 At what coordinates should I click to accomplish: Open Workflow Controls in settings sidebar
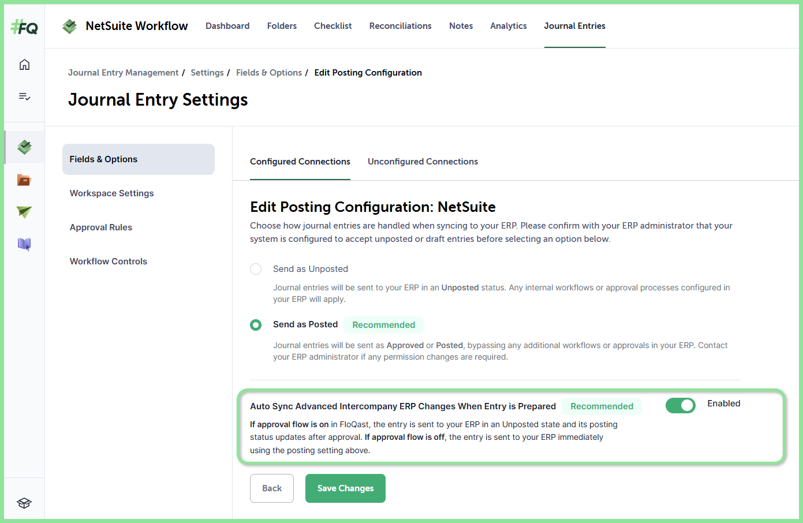[x=109, y=261]
